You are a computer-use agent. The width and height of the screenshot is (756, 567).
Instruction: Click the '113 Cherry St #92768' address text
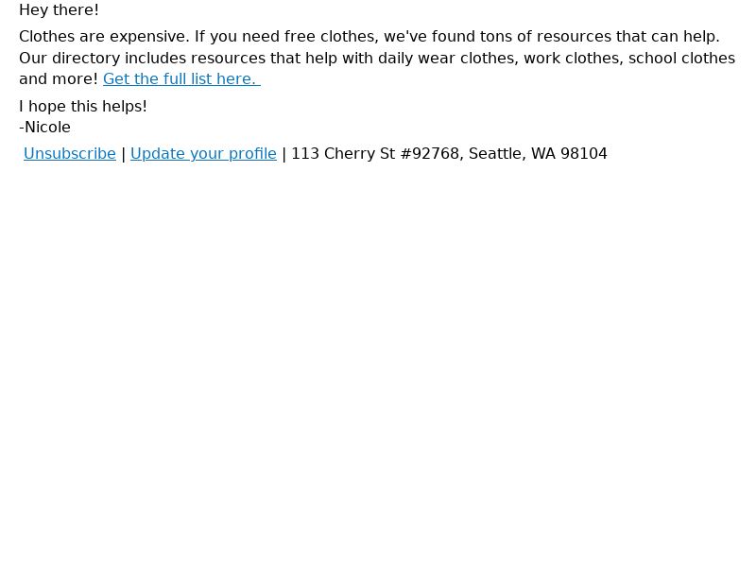(375, 154)
